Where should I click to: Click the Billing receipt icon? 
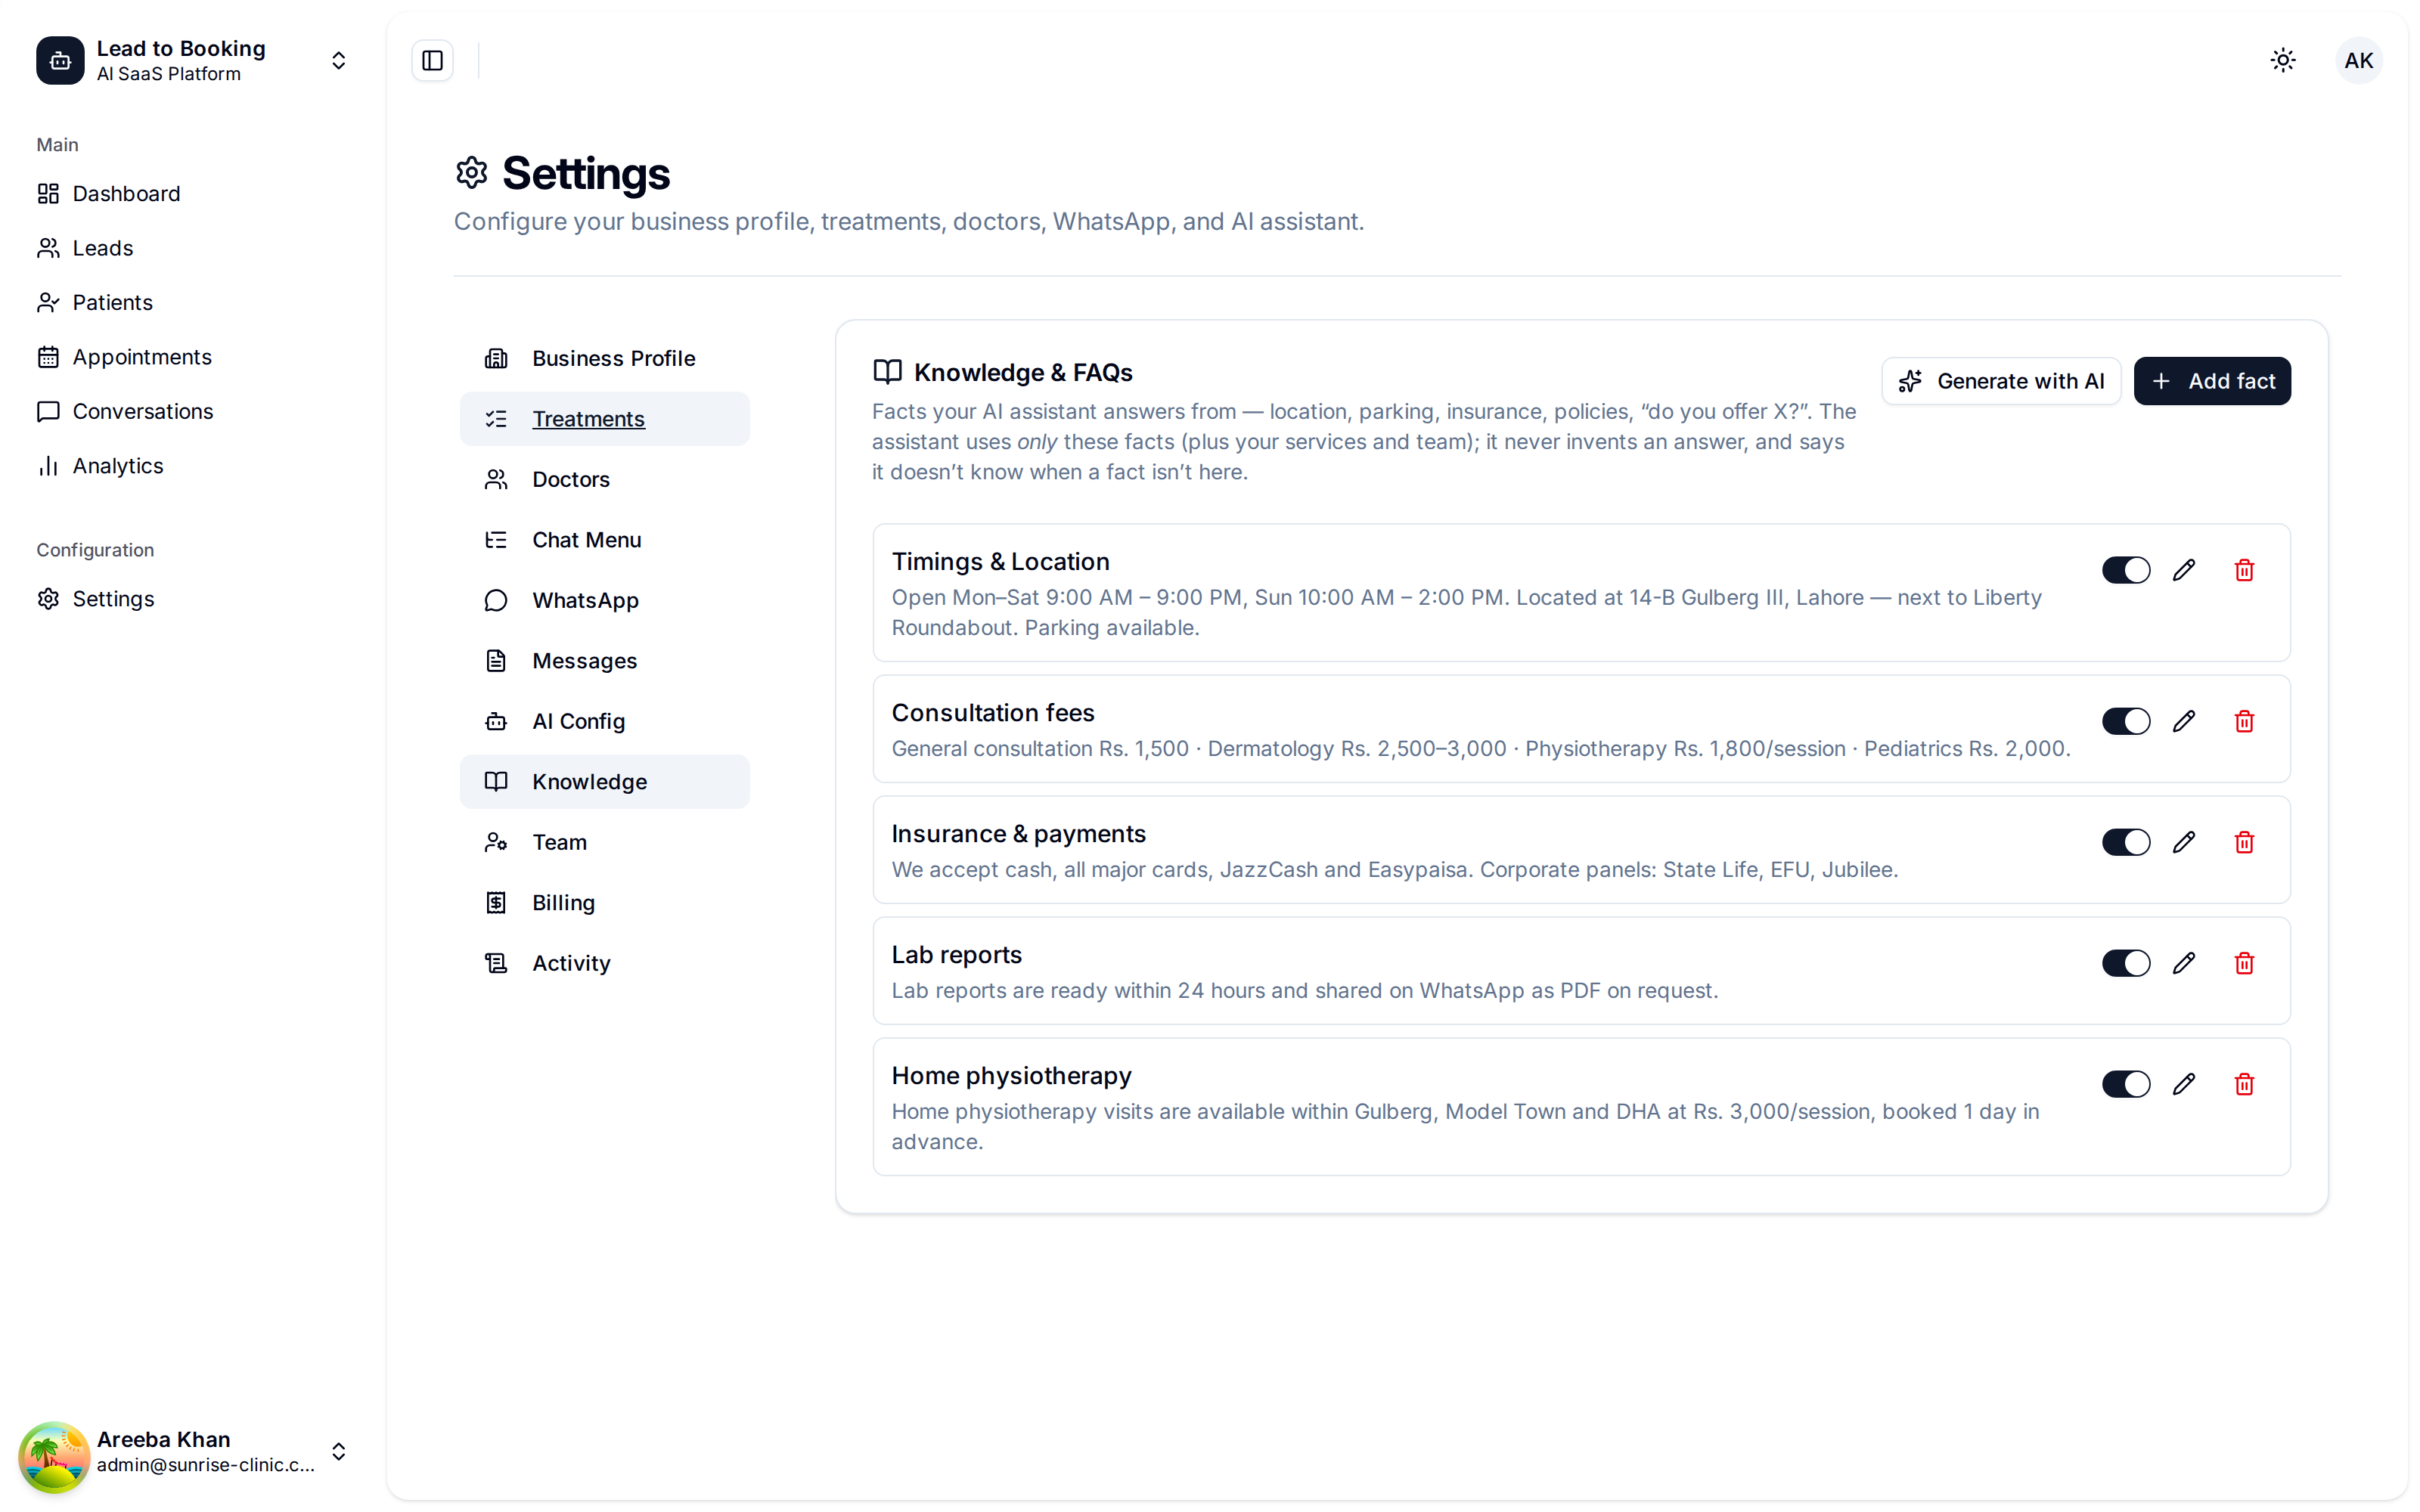[x=496, y=902]
